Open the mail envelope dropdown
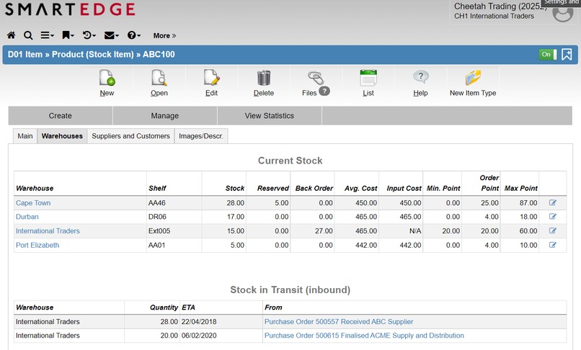 click(x=111, y=35)
